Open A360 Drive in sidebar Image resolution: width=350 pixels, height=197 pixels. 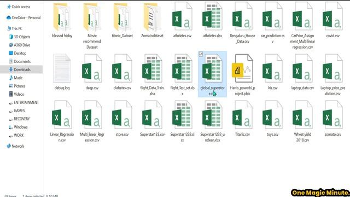coord(20,45)
